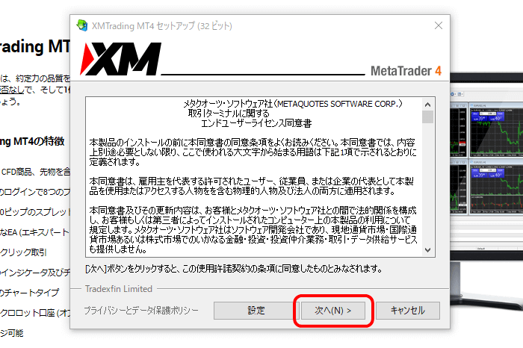Click the installer icon in the title bar
This screenshot has height=348, width=523.
point(81,25)
